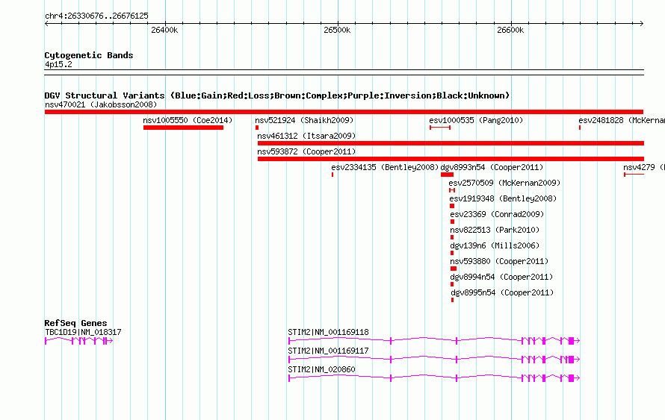Select the nsv470021 full-width red bar
Image resolution: width=665 pixels, height=420 pixels.
(344, 112)
